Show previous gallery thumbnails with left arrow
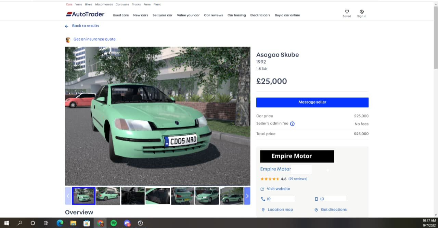The image size is (438, 228). [x=68, y=196]
